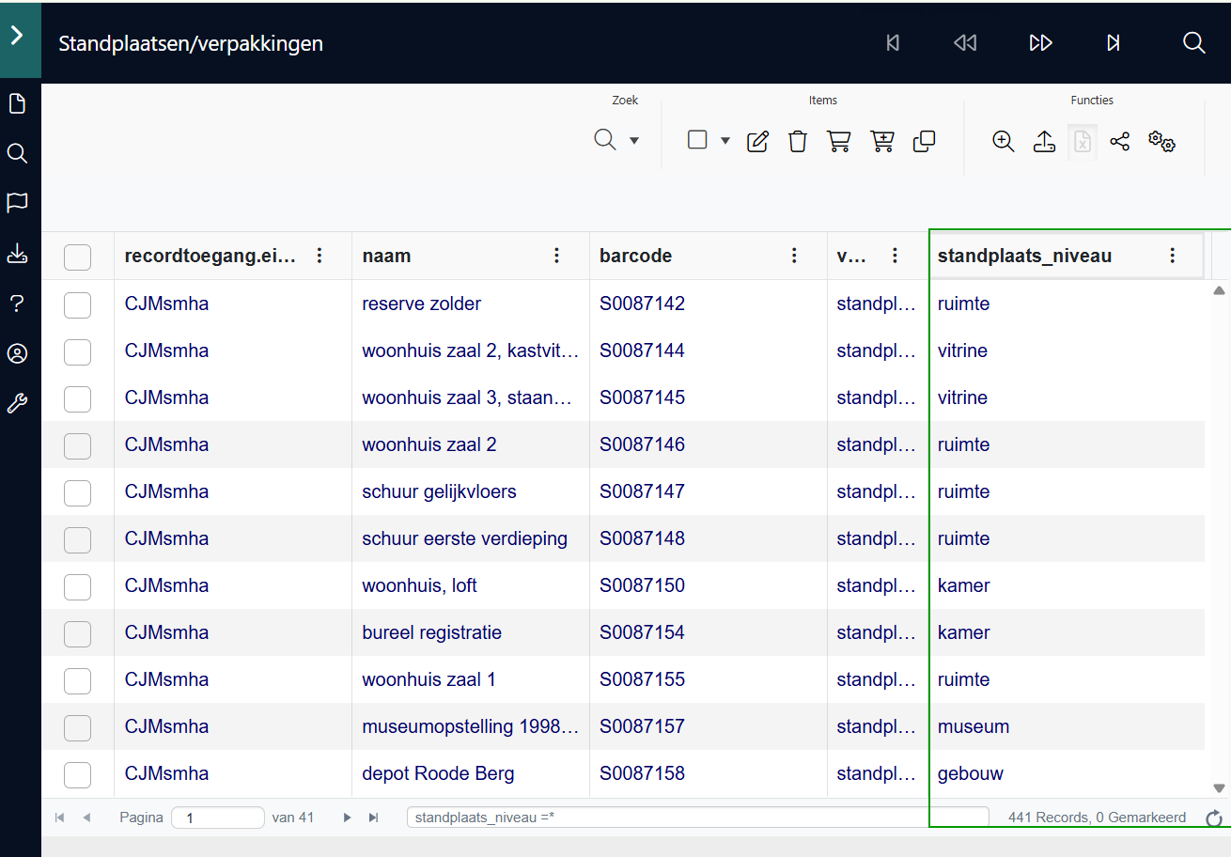The height and width of the screenshot is (857, 1231).
Task: Click the Pagina number input field
Action: 218,818
